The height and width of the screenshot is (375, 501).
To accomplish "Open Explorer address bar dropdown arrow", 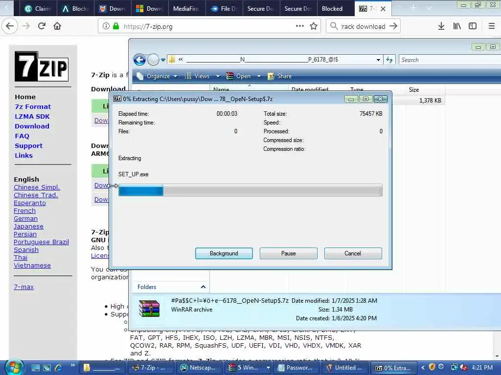I will (x=378, y=60).
